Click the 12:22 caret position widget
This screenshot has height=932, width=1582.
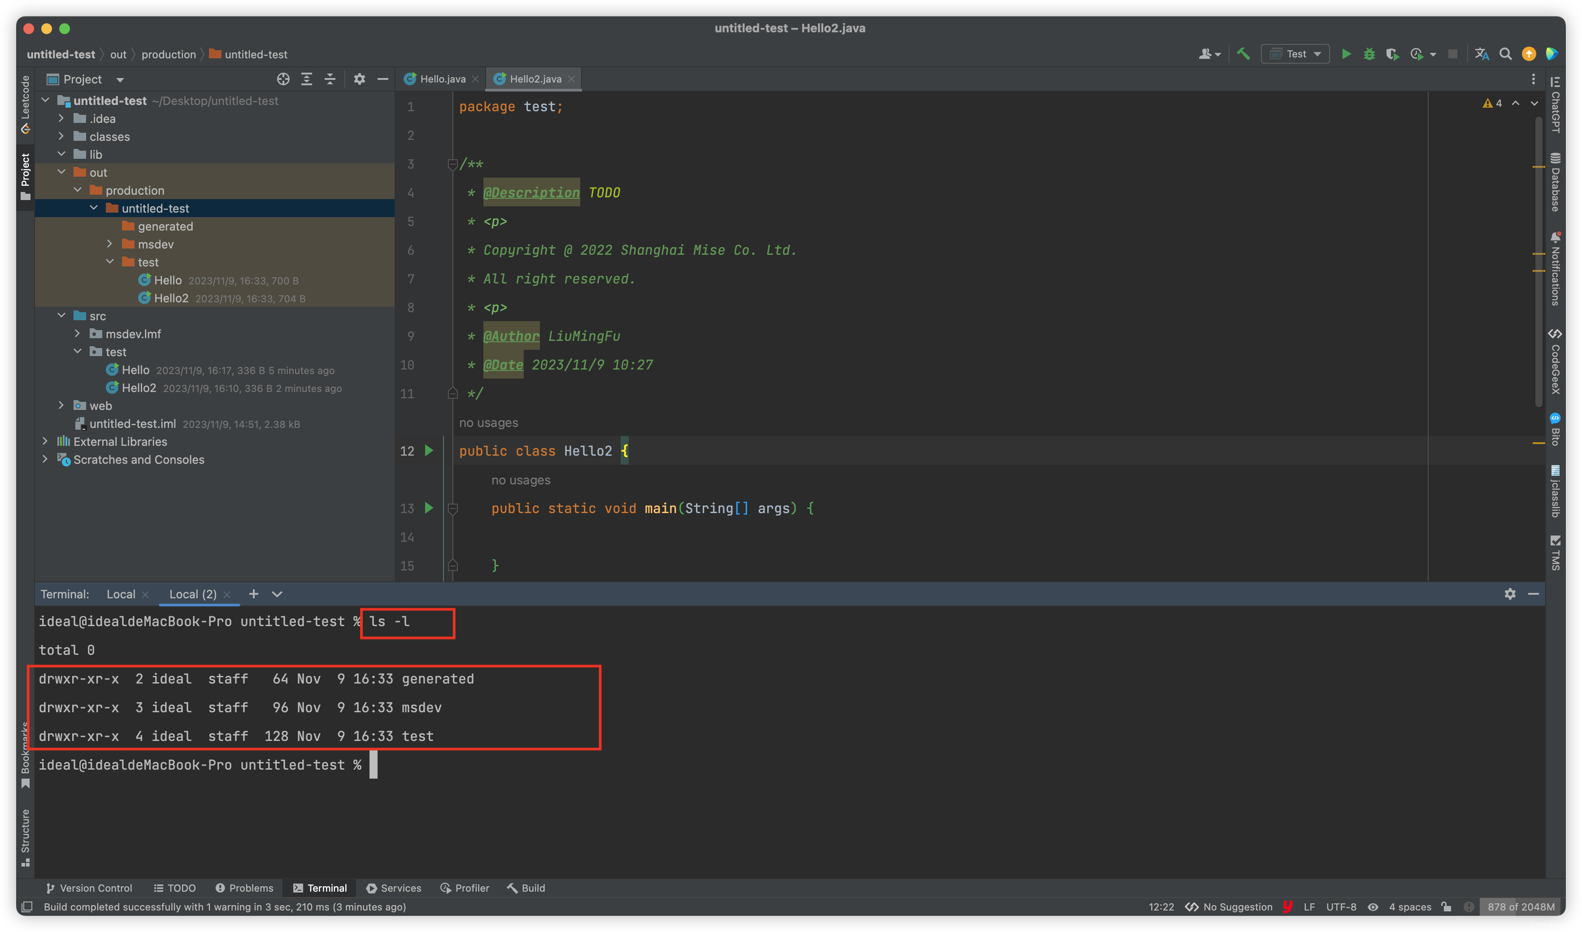pos(1161,906)
